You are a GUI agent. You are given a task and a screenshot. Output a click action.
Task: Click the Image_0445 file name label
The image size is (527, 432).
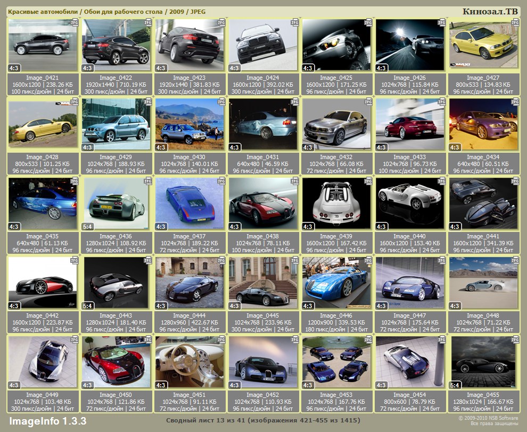[263, 316]
